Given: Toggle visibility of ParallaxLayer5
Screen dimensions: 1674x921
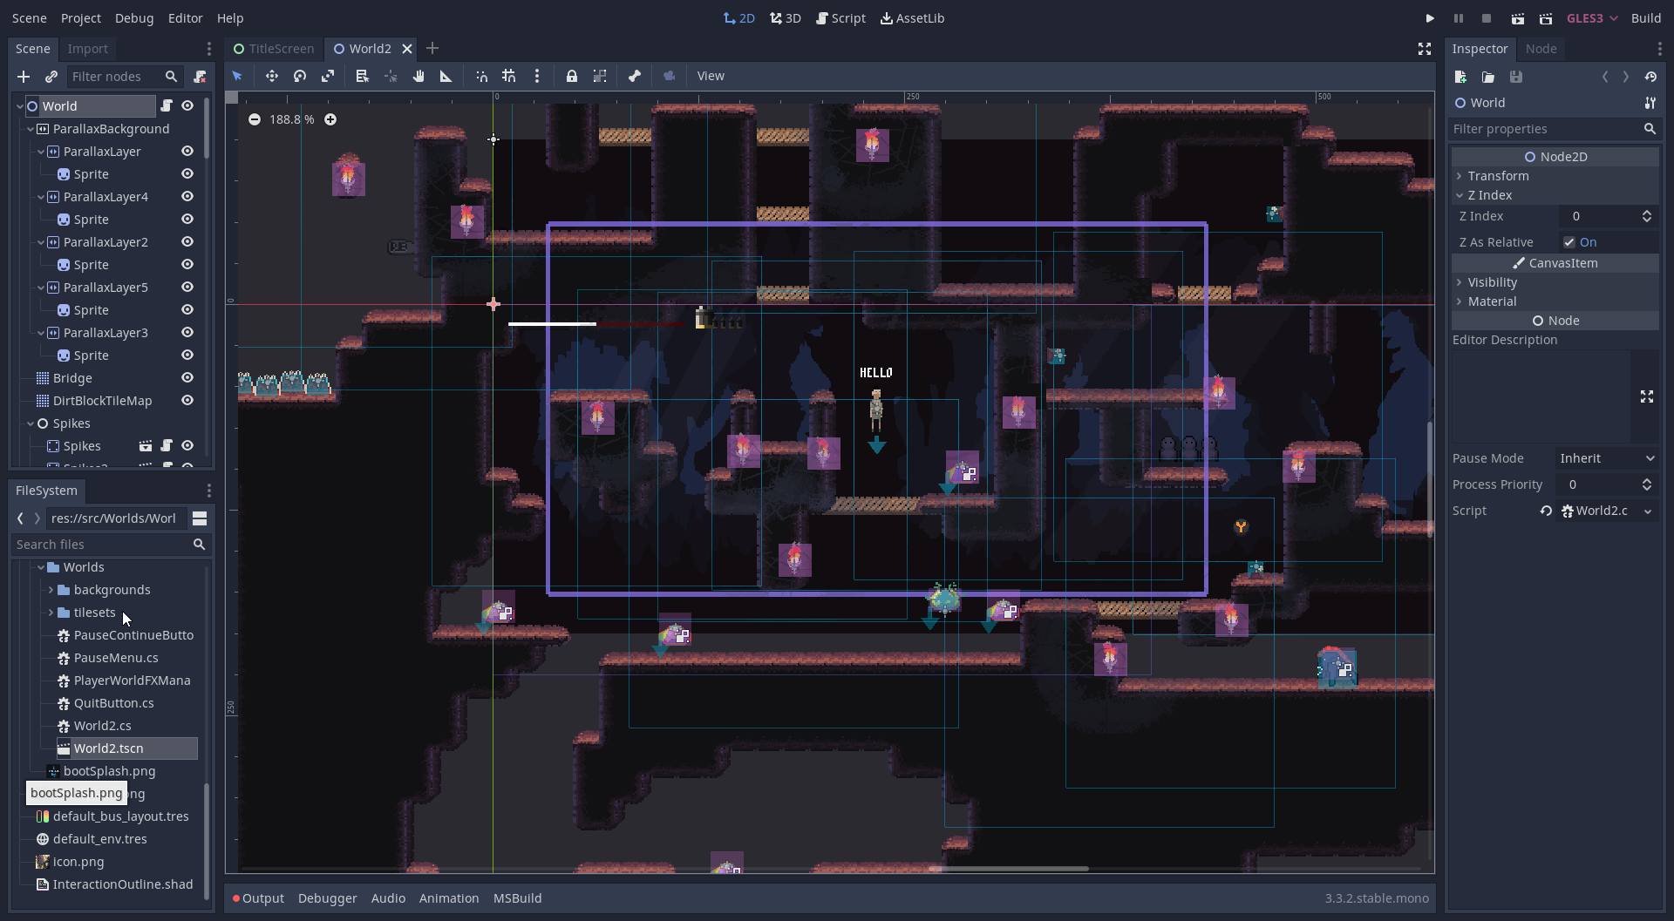Looking at the screenshot, I should point(187,287).
